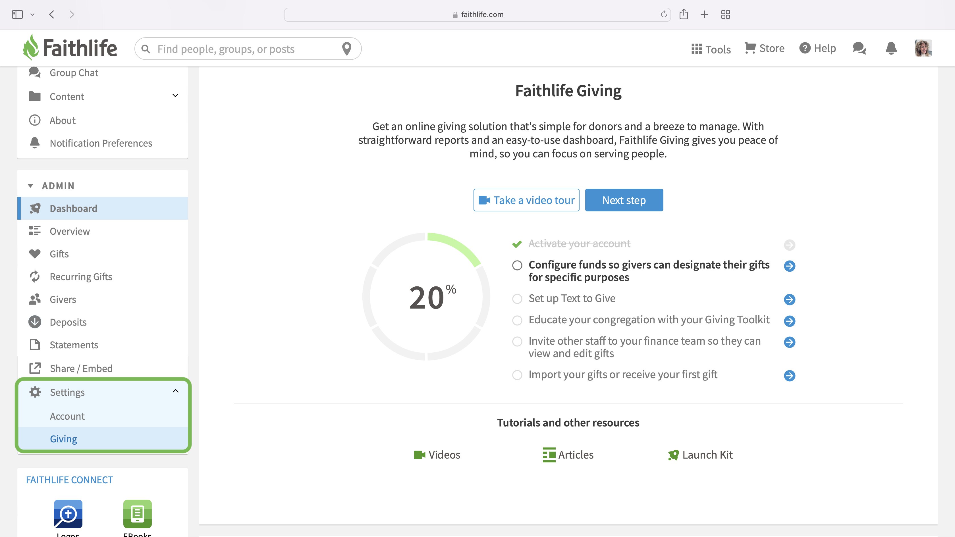Screen dimensions: 955x537
Task: Go back in Safari history
Action: (51, 14)
